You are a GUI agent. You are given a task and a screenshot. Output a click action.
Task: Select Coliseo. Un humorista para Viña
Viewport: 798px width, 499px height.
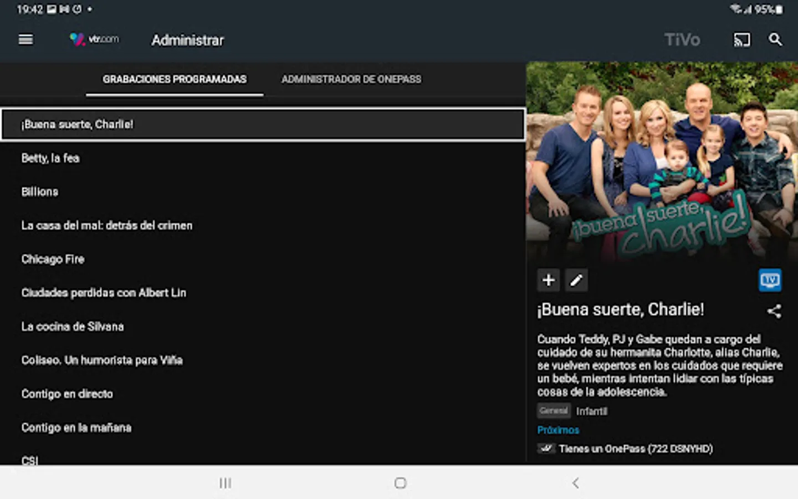pyautogui.click(x=263, y=360)
